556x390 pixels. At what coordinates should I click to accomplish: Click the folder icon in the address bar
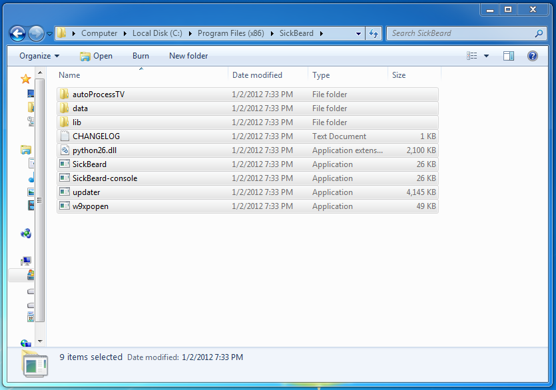tap(62, 33)
